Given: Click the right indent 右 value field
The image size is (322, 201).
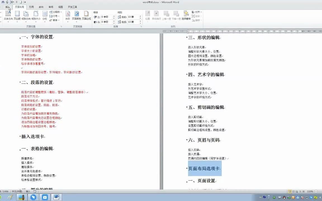Looking at the screenshot, I should pos(106,22).
